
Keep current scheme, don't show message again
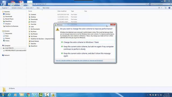tap(87, 55)
